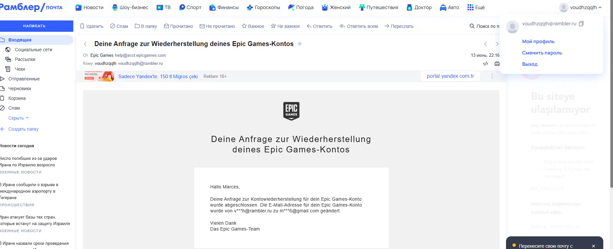Flag the email as Важное
Screen dimensions: 613x249
(x=253, y=26)
